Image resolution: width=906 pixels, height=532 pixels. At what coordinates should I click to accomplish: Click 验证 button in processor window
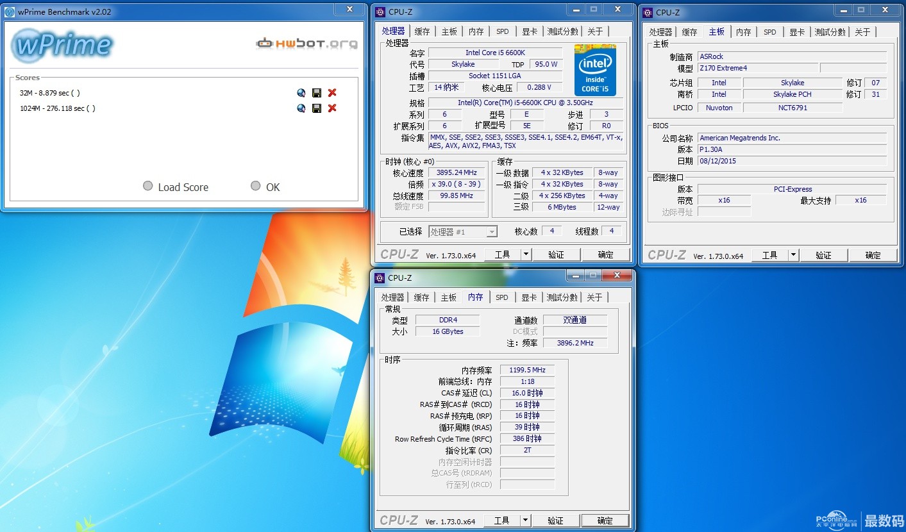[x=556, y=254]
